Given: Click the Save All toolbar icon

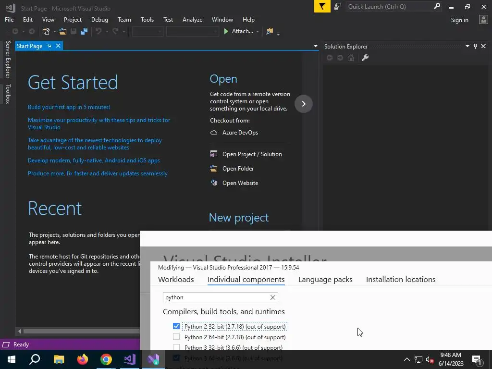Looking at the screenshot, I should click(x=84, y=31).
